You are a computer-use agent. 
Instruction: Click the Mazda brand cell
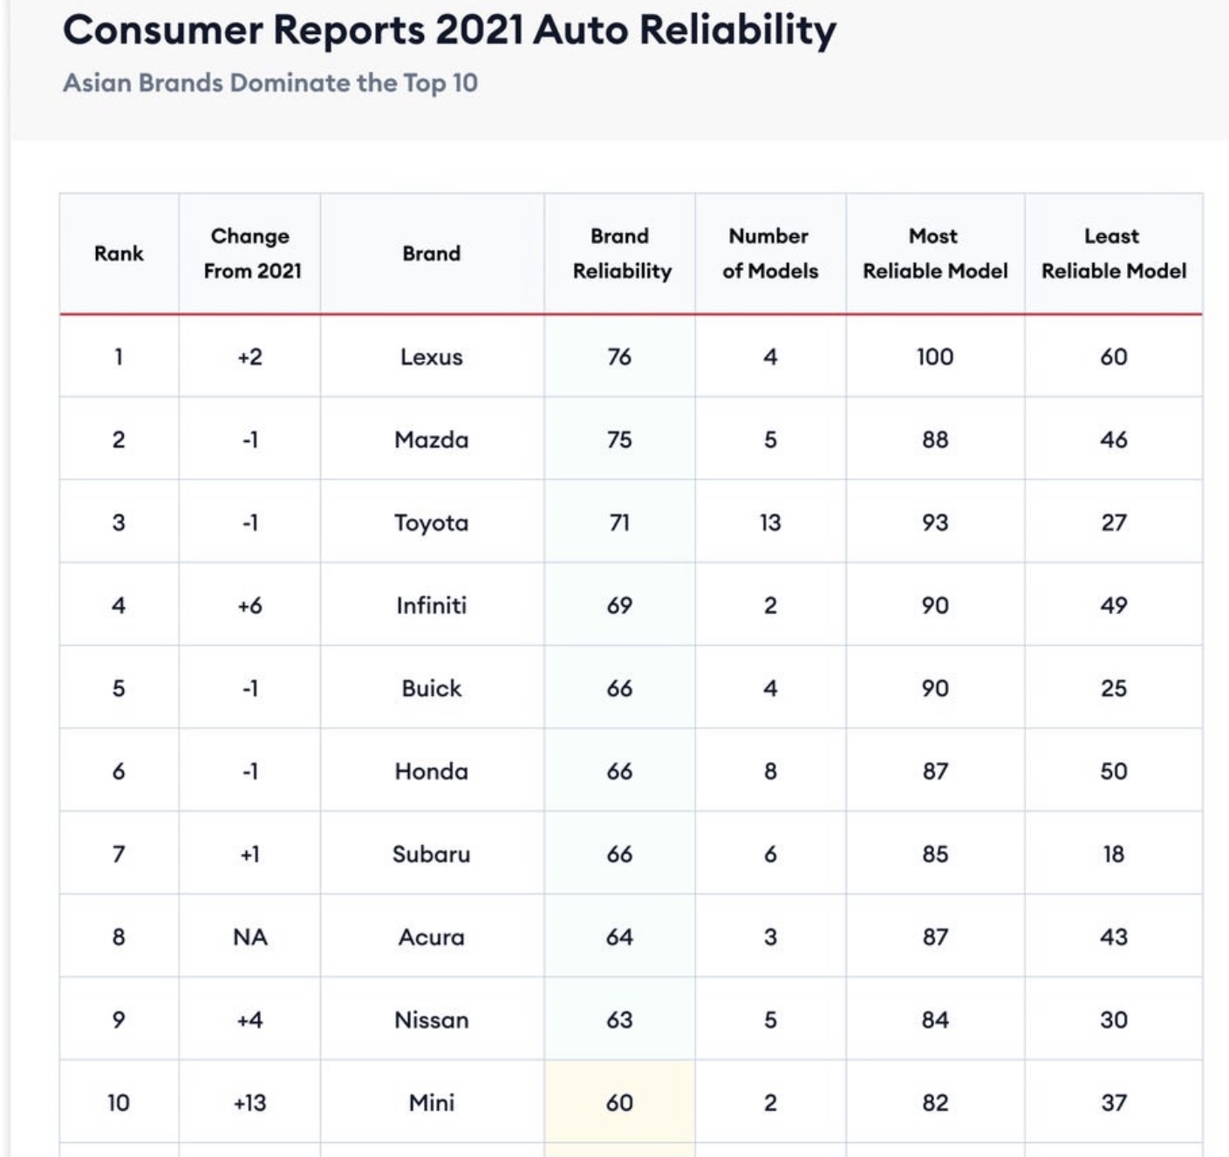coord(431,439)
